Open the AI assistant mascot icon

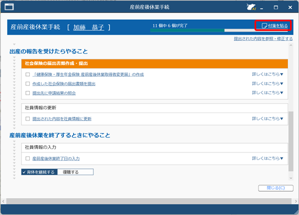pyautogui.click(x=251, y=7)
